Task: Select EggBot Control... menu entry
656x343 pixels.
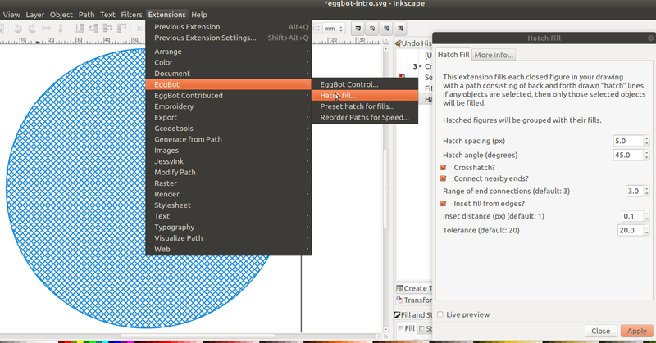Action: (365, 84)
